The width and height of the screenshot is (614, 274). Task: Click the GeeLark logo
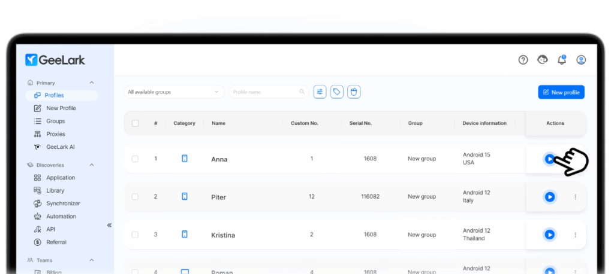(55, 60)
